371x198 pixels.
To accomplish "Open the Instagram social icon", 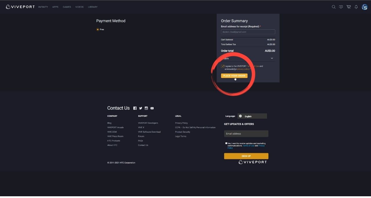I will [146, 108].
